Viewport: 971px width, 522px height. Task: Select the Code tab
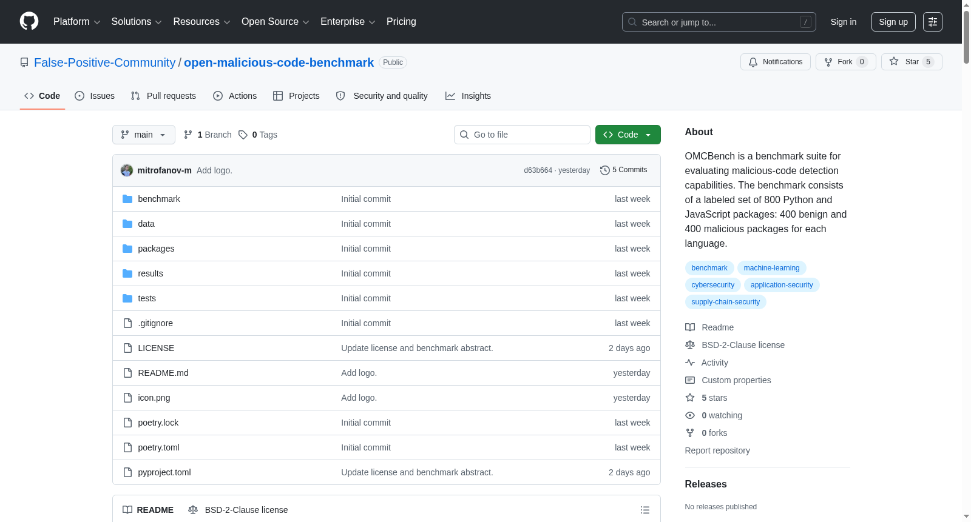click(x=42, y=96)
